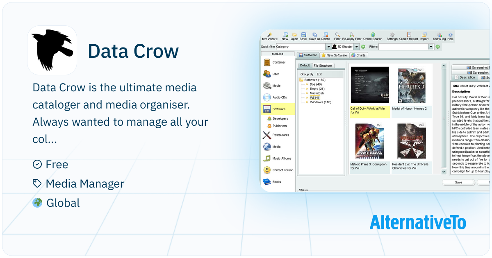Click the Show log icon
The image size is (492, 258).
pos(440,36)
